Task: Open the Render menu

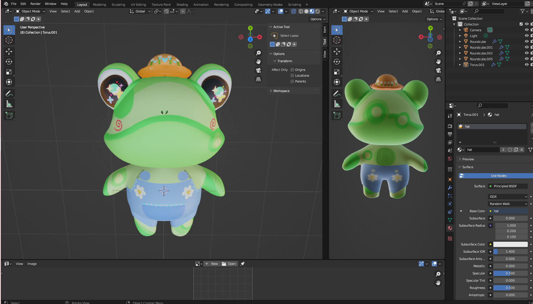Action: 36,4
